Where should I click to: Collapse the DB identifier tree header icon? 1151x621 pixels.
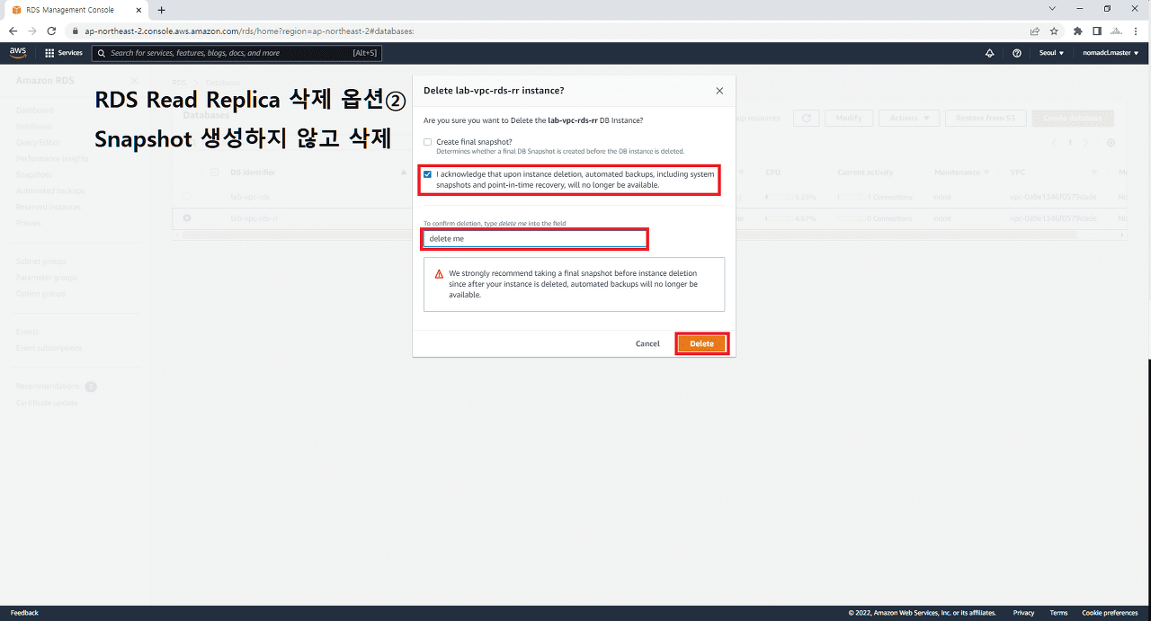click(214, 172)
